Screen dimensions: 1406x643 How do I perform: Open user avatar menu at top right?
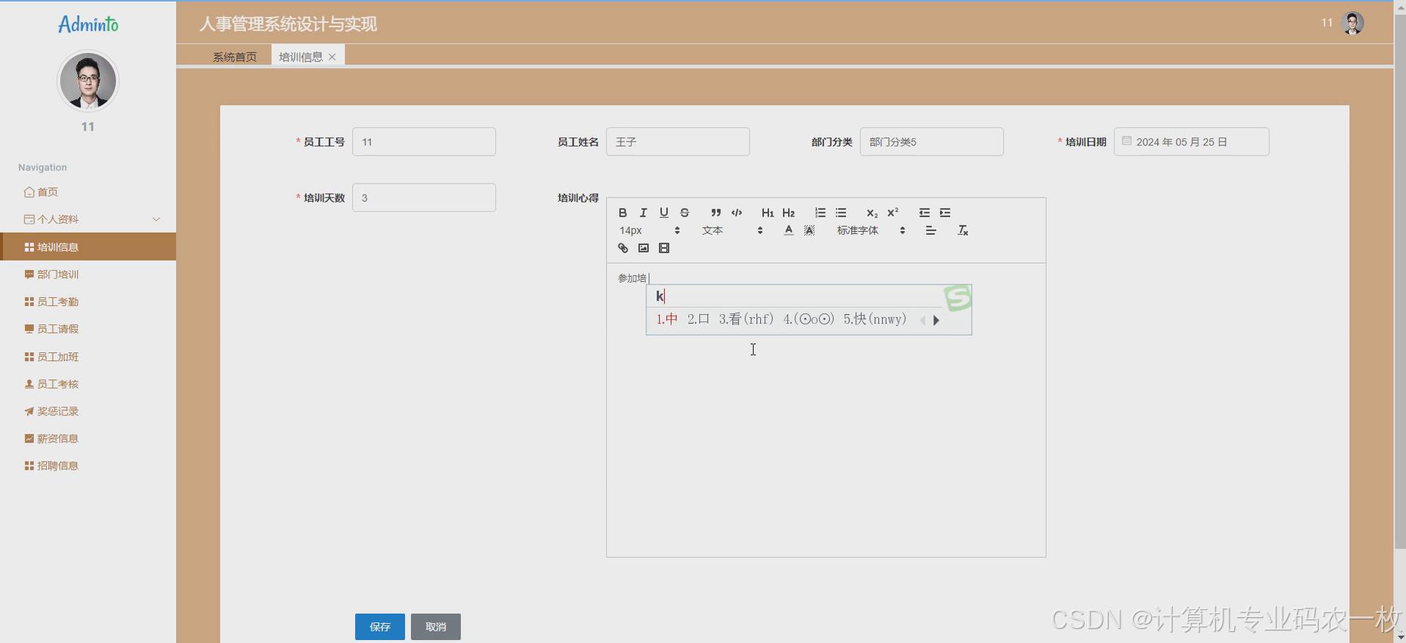1352,23
